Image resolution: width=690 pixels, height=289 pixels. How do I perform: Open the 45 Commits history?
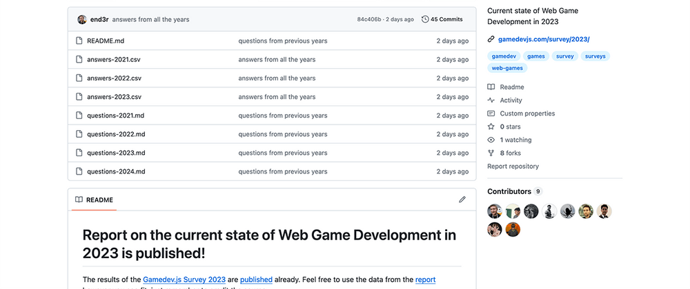[442, 19]
